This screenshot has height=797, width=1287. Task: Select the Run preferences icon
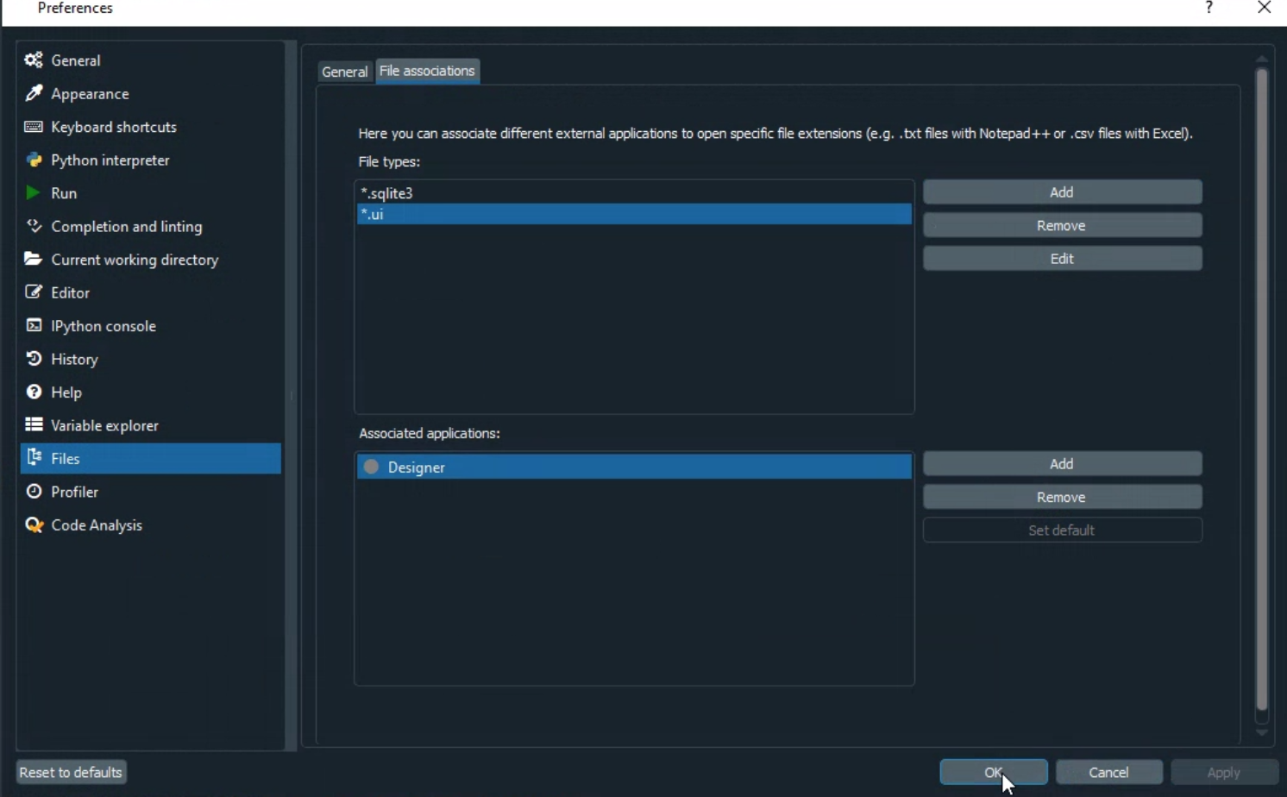33,192
